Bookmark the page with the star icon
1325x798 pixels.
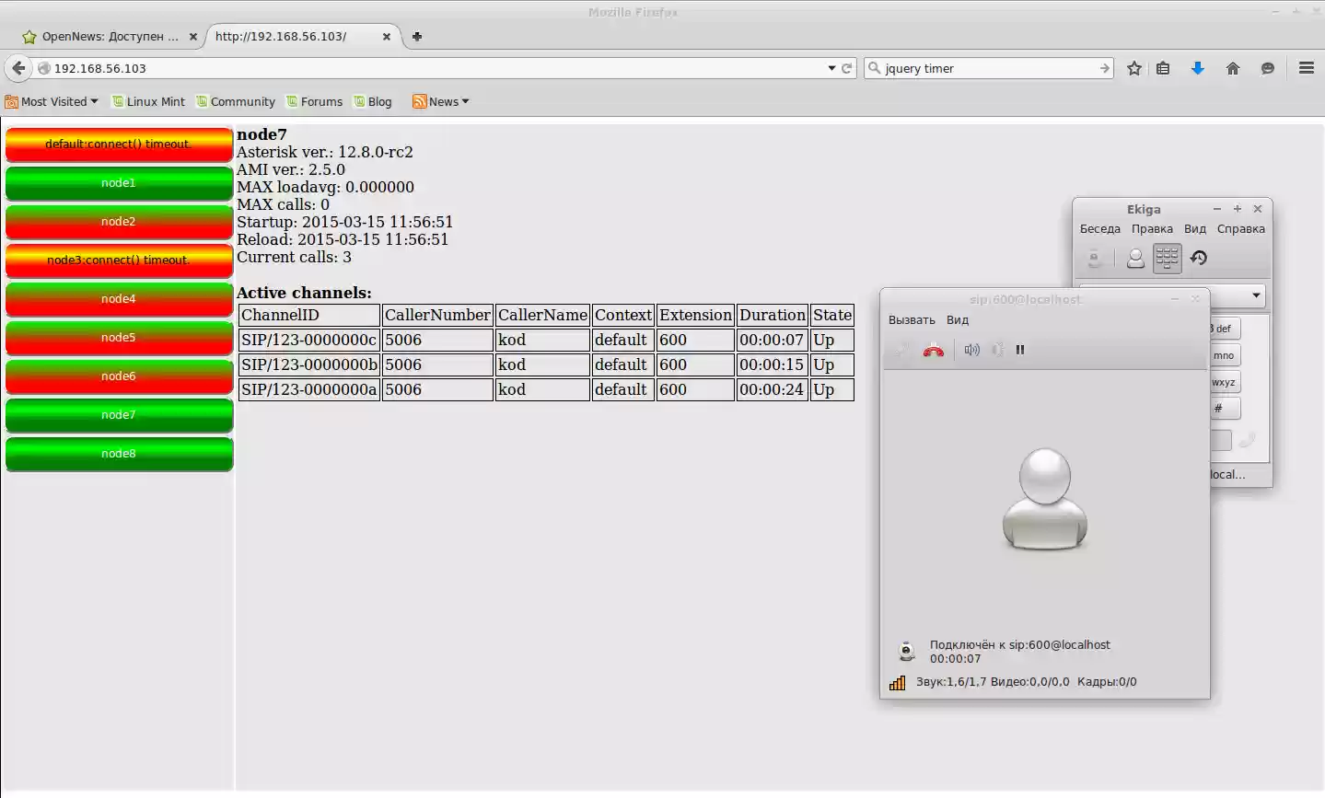(1133, 67)
